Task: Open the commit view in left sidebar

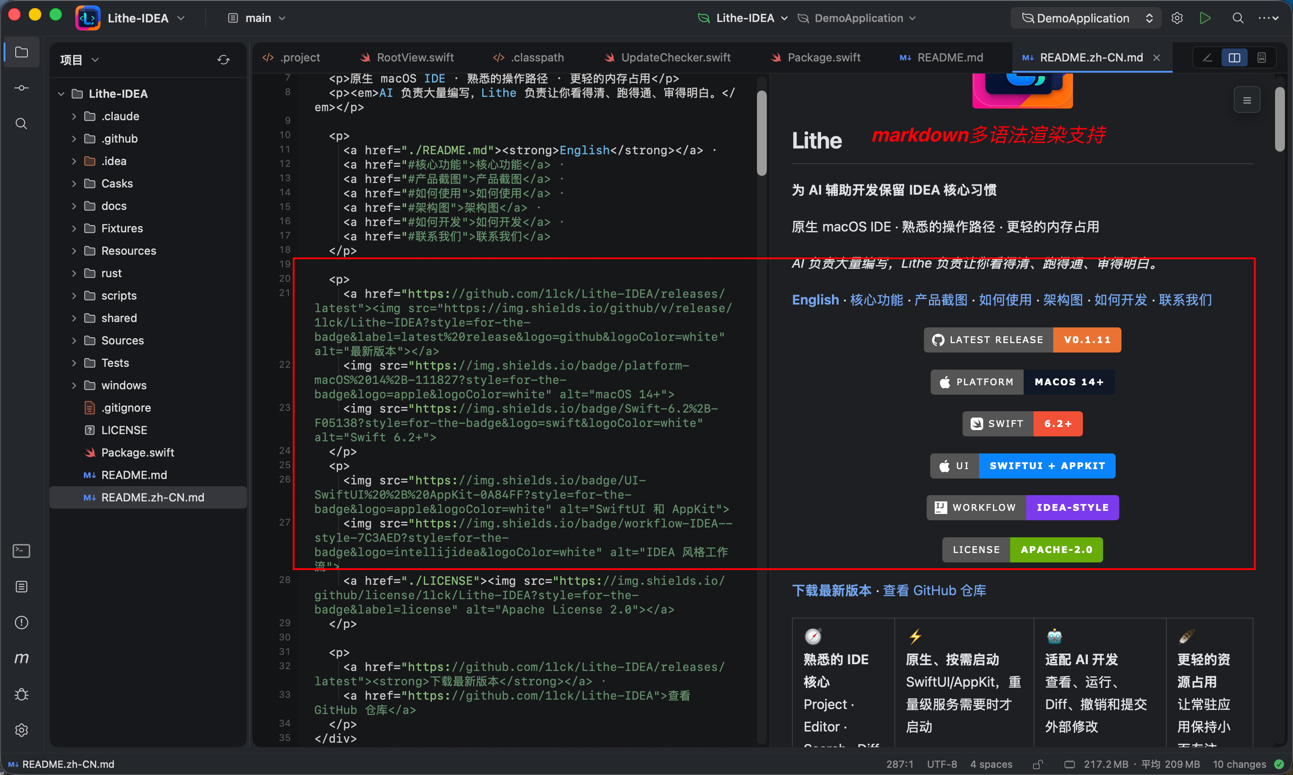Action: (22, 88)
